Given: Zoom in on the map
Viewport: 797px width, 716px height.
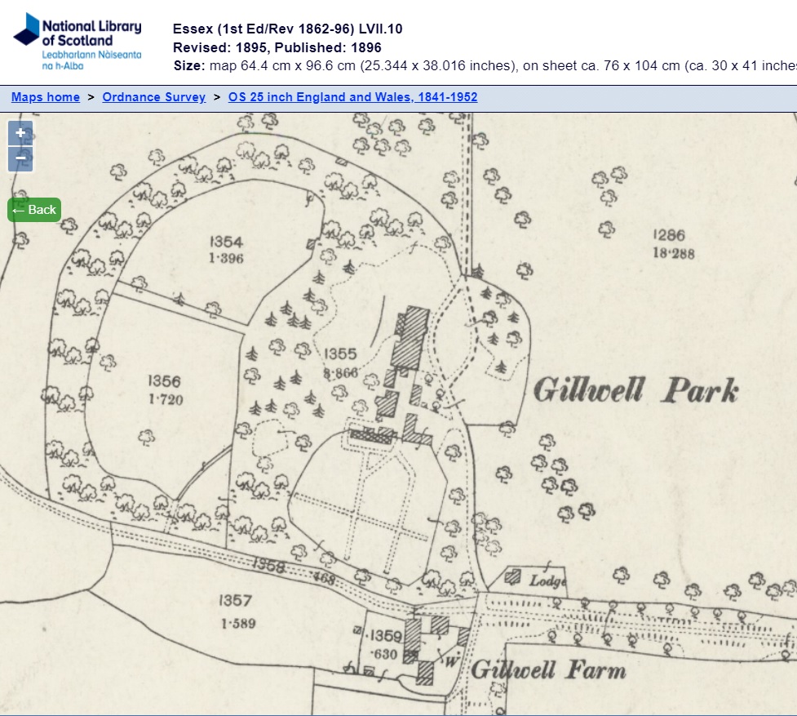Looking at the screenshot, I should [20, 133].
